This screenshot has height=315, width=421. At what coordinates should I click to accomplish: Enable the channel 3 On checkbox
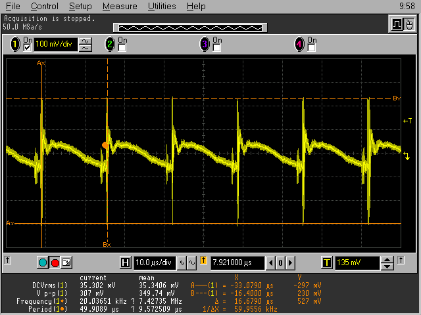216,48
